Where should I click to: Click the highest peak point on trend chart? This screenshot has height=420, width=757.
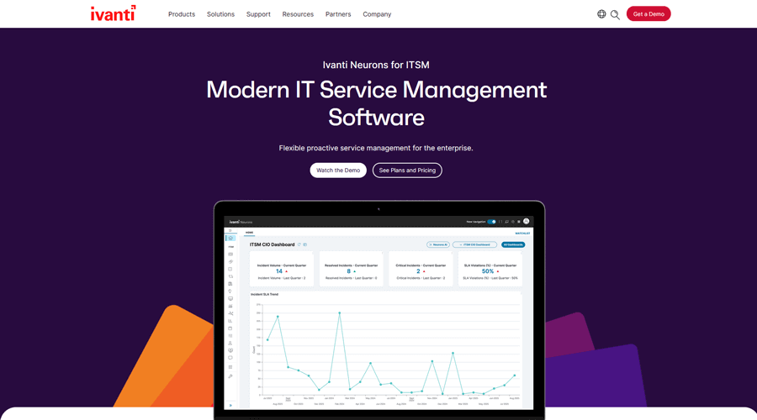(340, 313)
